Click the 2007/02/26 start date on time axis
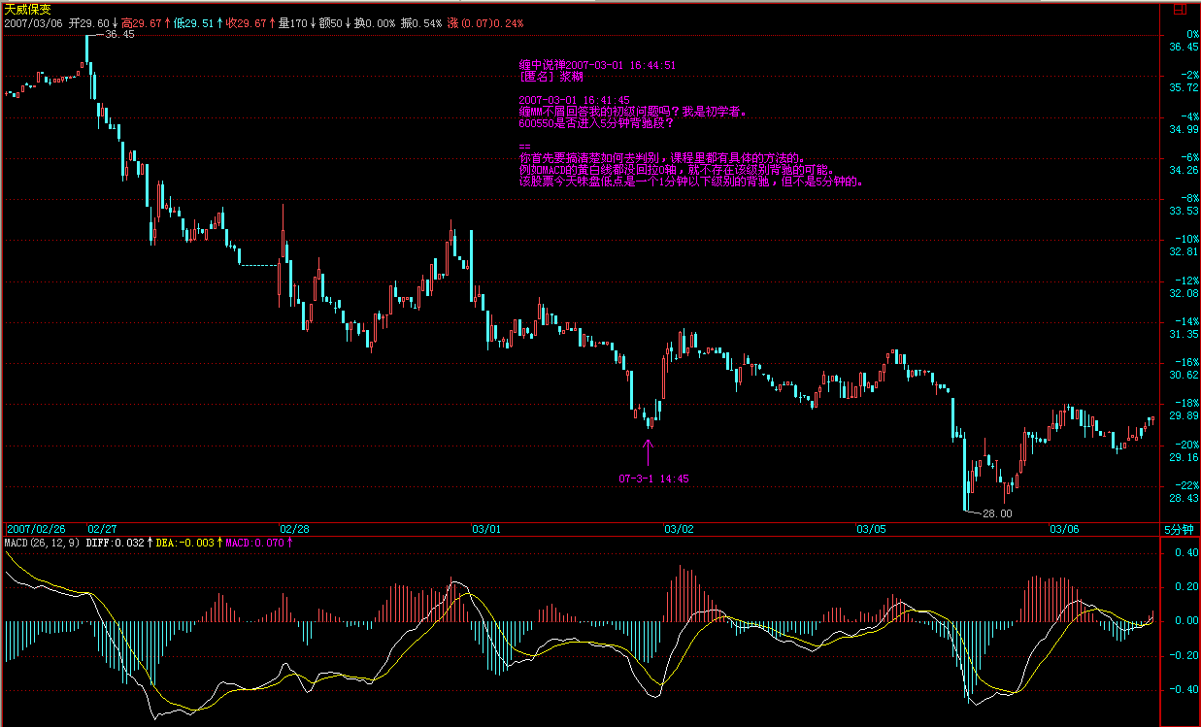 click(x=35, y=530)
